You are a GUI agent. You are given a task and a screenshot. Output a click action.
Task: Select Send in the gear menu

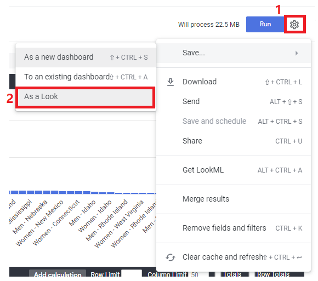coord(234,101)
